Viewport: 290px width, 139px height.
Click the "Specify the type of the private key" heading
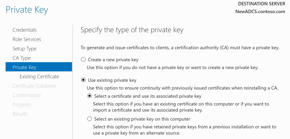pos(132,30)
